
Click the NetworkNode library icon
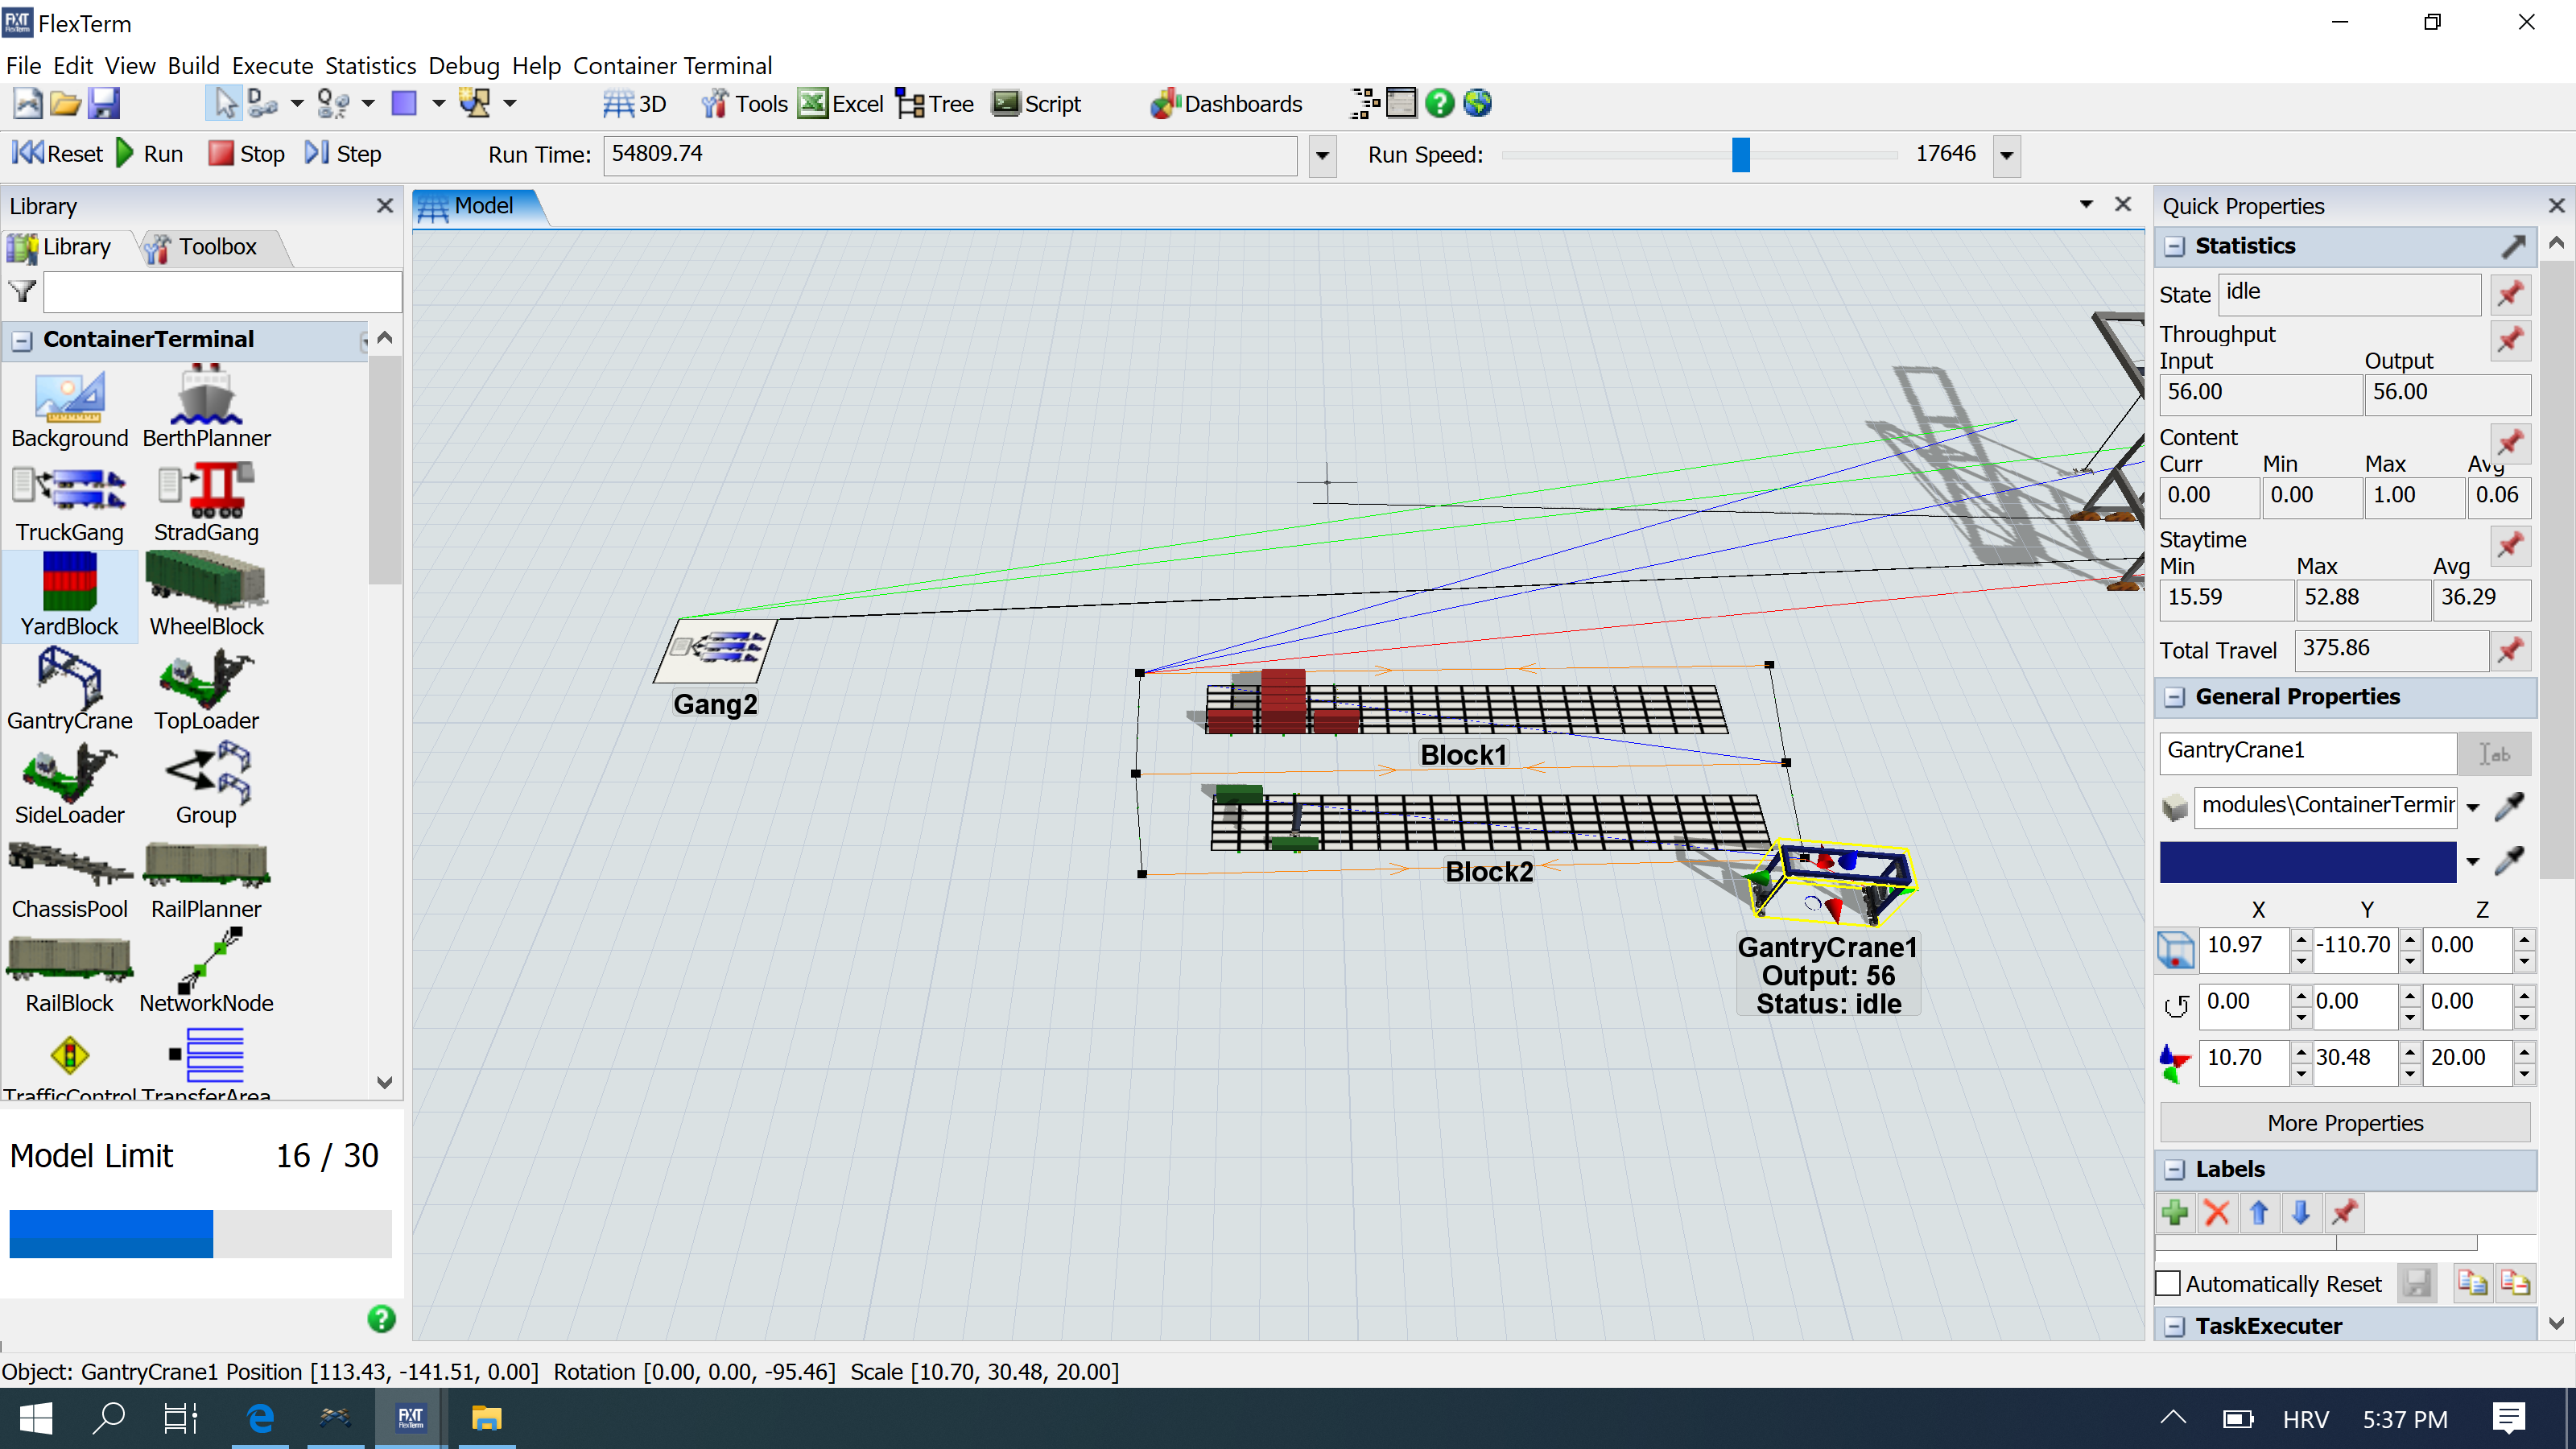[x=206, y=960]
